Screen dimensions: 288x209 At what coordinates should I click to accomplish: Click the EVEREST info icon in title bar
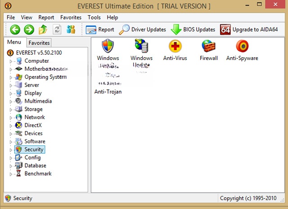(8, 6)
